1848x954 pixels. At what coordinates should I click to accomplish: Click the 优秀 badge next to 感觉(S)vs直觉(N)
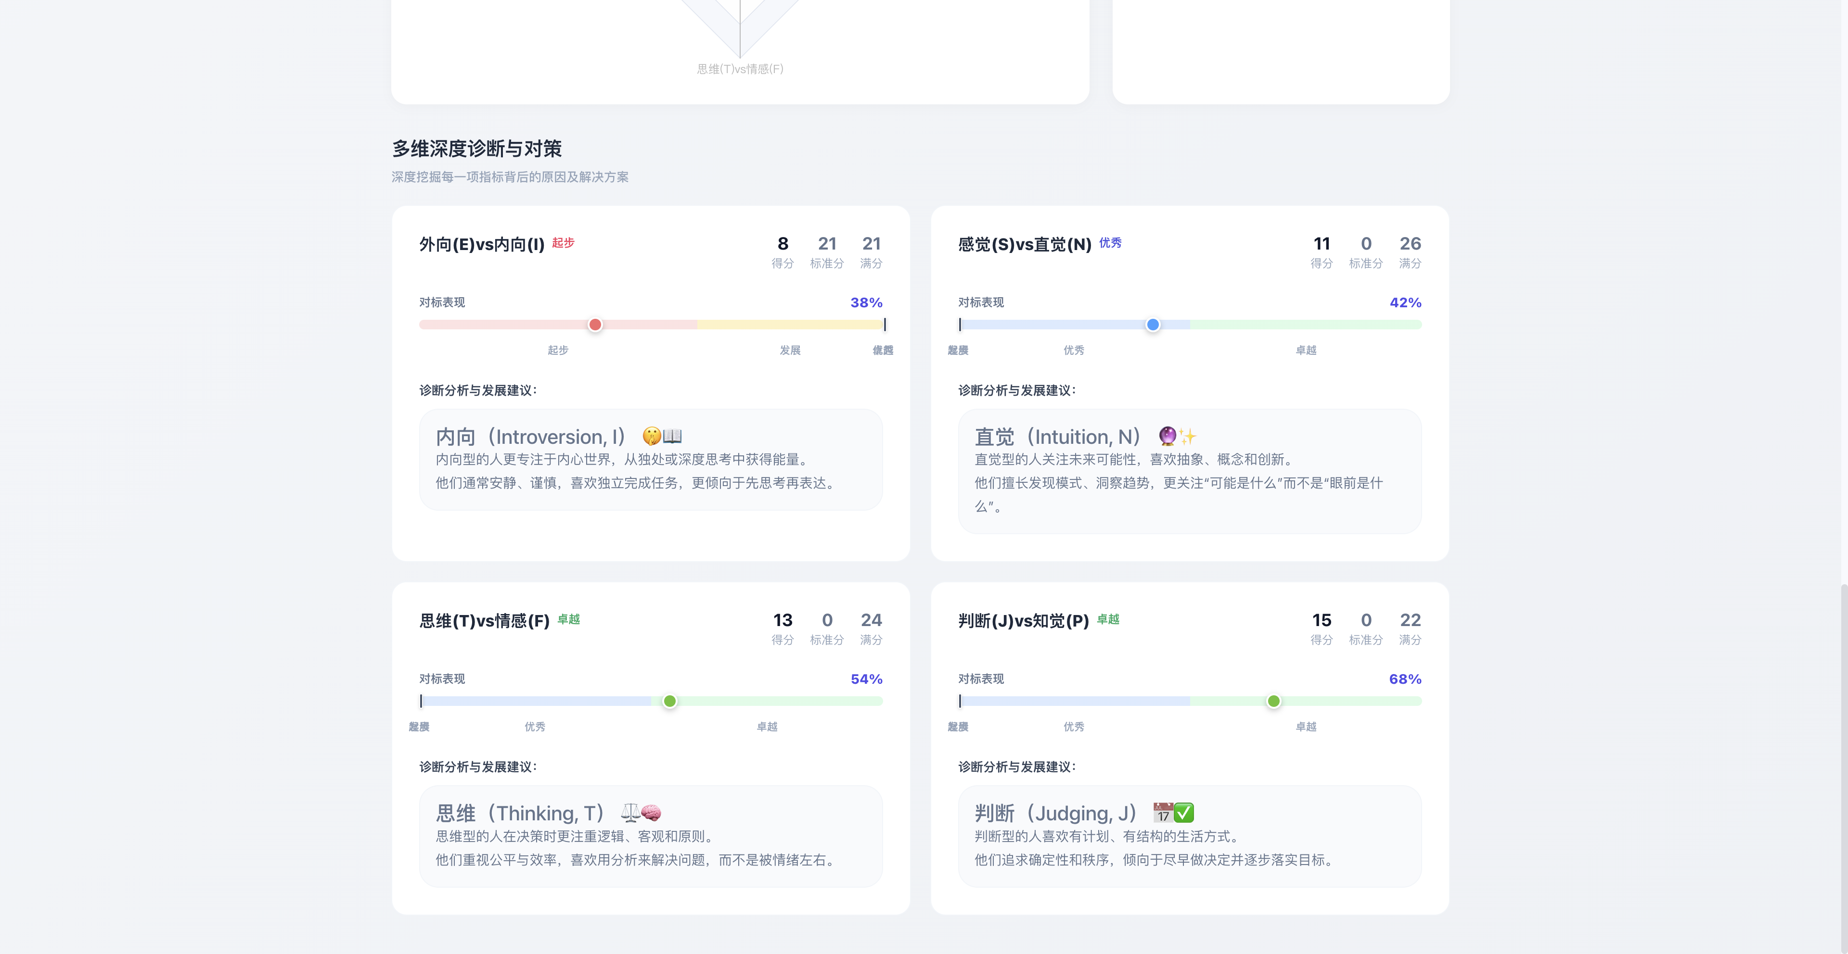coord(1111,243)
